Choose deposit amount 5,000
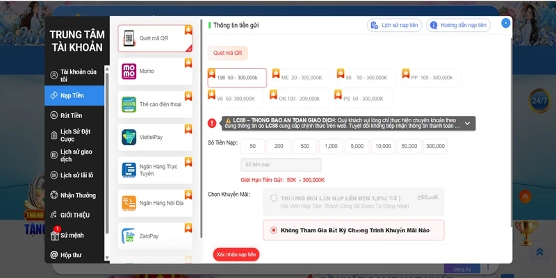This screenshot has width=556, height=278. point(357,146)
